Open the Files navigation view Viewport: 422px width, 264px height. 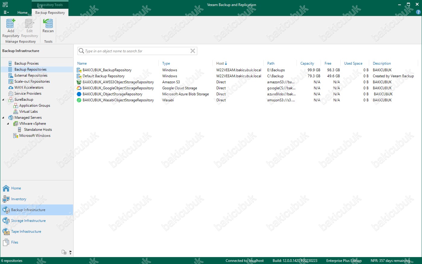tap(37, 242)
